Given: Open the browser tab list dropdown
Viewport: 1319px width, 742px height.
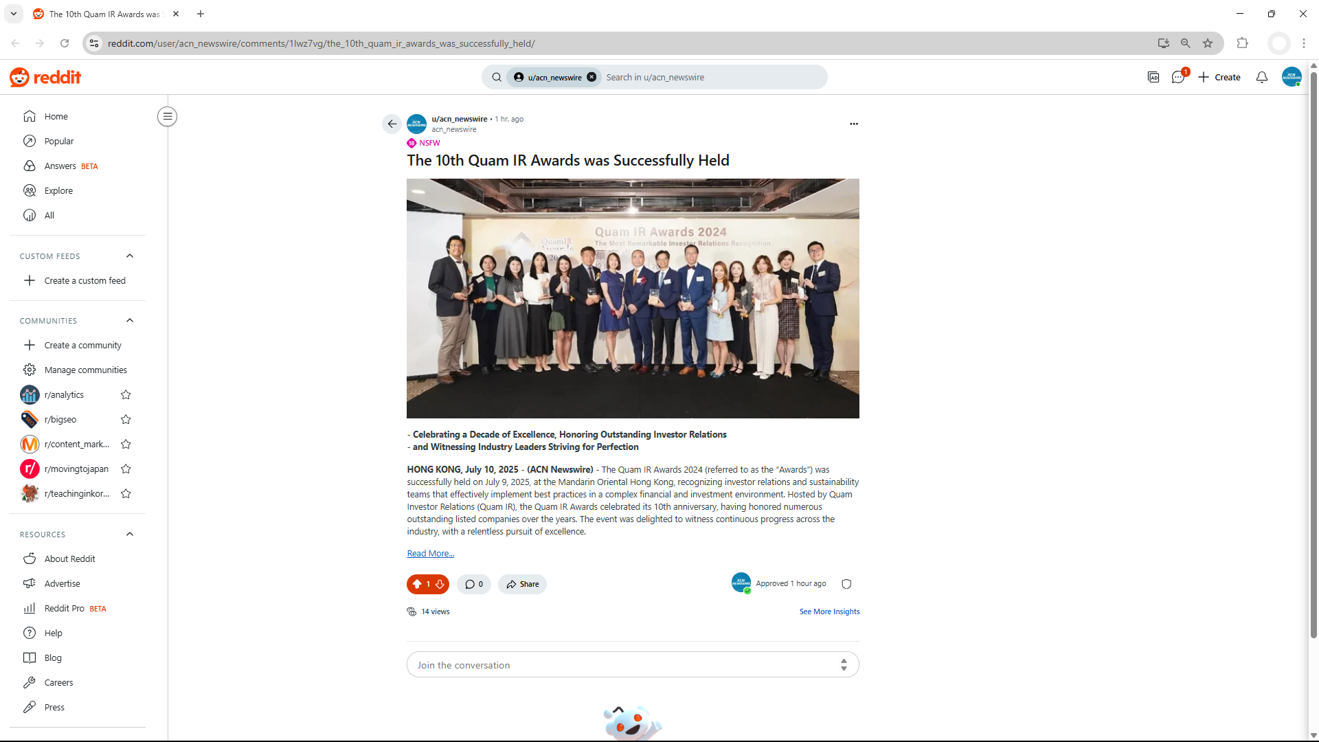Looking at the screenshot, I should 13,14.
